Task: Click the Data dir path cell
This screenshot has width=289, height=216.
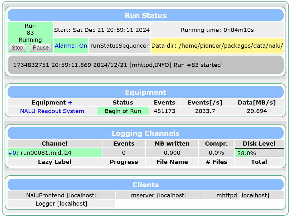Action: point(217,46)
